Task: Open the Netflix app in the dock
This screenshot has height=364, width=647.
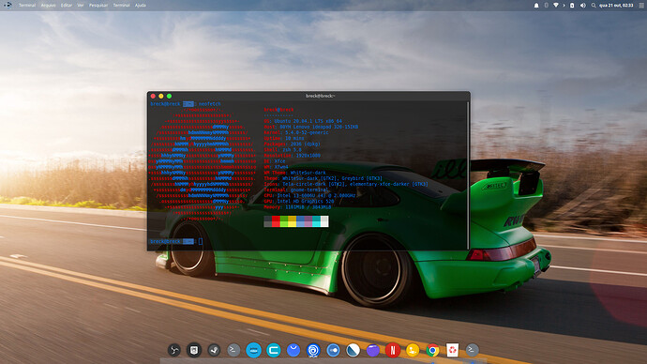Action: [392, 350]
